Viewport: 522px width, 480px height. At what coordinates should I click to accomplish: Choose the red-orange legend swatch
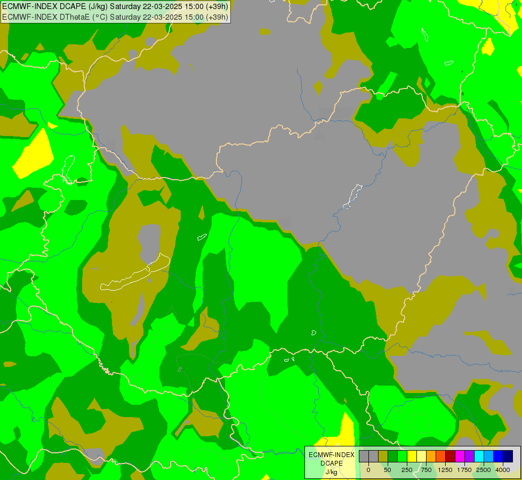coord(441,456)
